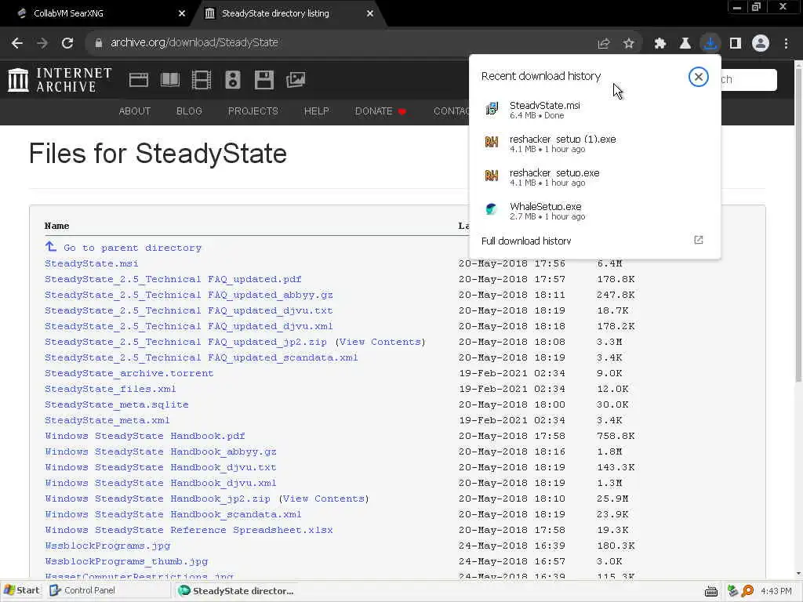Screen dimensions: 803x602
Task: Close the Recent download history popup
Action: click(698, 78)
